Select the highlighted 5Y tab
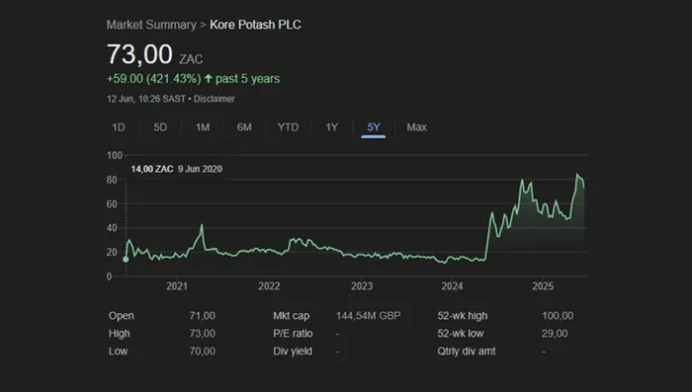Screen dimensions: 692x392 tap(374, 127)
